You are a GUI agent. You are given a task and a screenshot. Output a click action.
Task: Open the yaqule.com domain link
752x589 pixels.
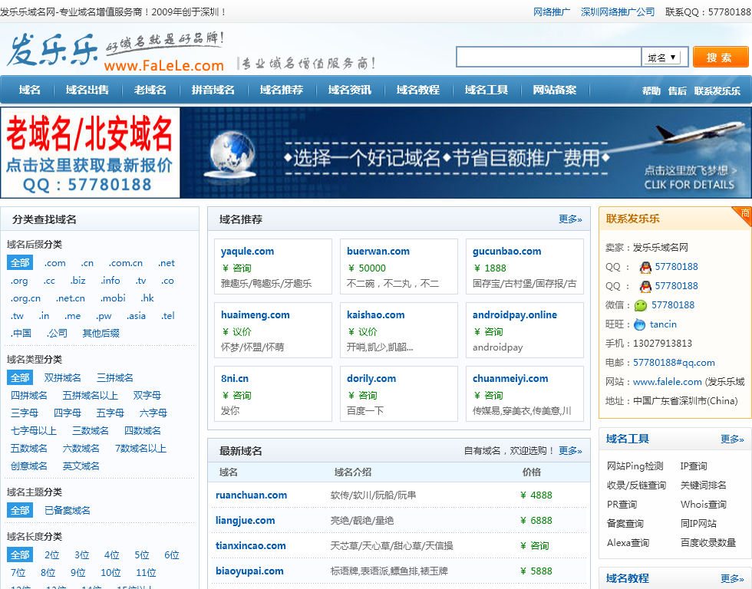(x=247, y=252)
